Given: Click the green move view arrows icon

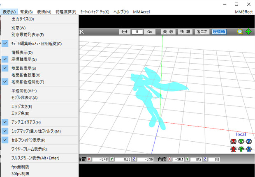Looking at the screenshot, I should [x=248, y=32].
